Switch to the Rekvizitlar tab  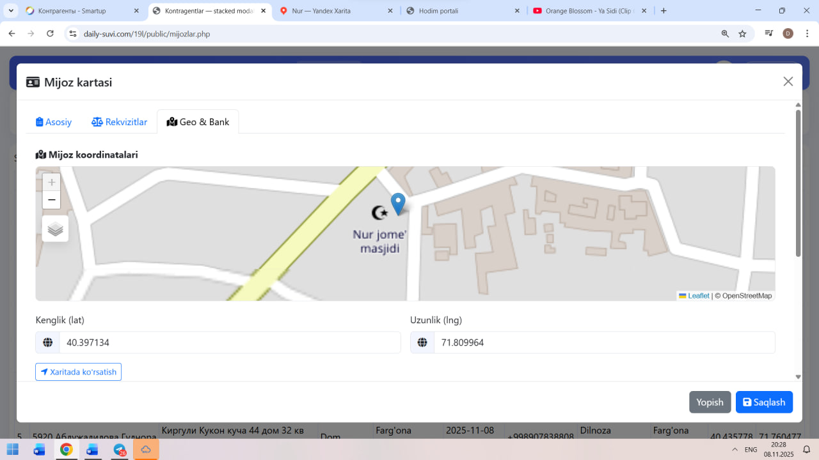click(x=120, y=122)
